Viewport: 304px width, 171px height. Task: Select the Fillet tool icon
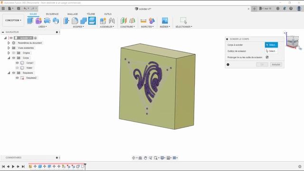pos(75,20)
